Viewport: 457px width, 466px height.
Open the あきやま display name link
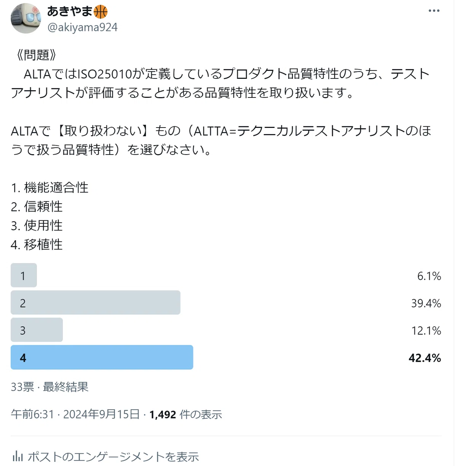coord(70,12)
